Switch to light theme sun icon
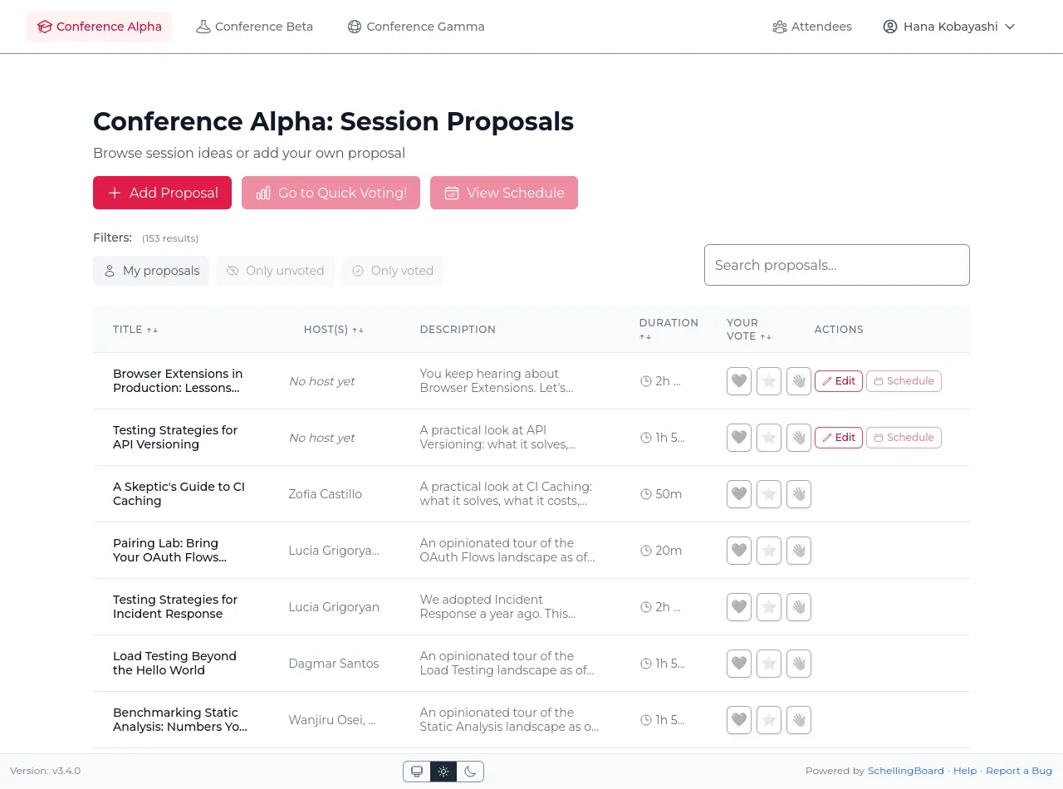 [443, 772]
